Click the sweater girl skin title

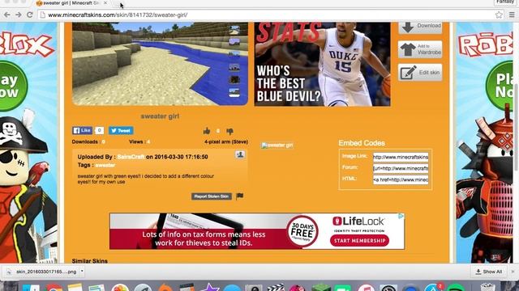tap(160, 116)
